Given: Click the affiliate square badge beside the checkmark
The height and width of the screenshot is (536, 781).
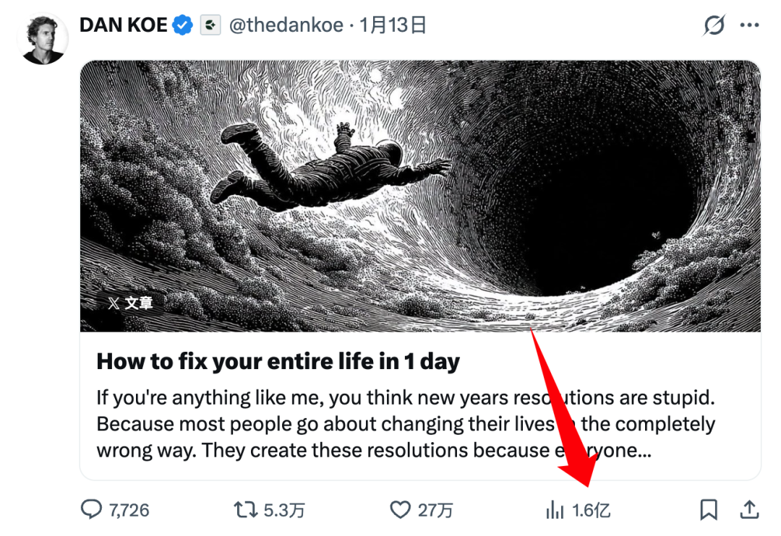Looking at the screenshot, I should tap(210, 24).
